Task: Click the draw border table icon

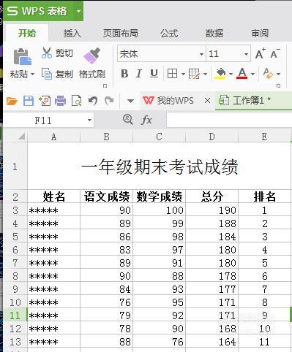Action: pos(194,74)
